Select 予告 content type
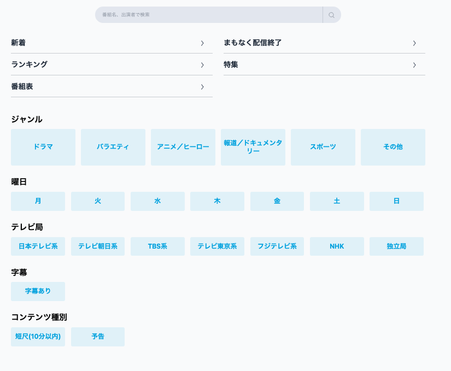 tap(98, 337)
